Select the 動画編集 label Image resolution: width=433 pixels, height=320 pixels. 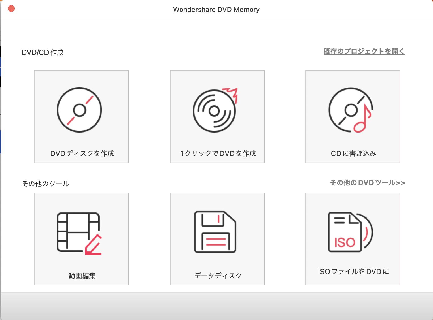[82, 276]
